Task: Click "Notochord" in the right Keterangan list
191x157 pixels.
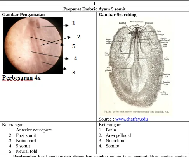Action: (116, 141)
